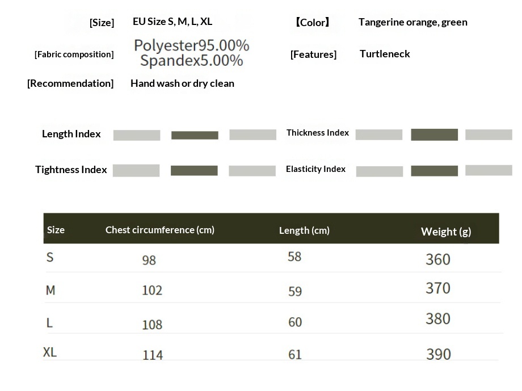Select the S size row label
This screenshot has width=522, height=391.
[50, 257]
